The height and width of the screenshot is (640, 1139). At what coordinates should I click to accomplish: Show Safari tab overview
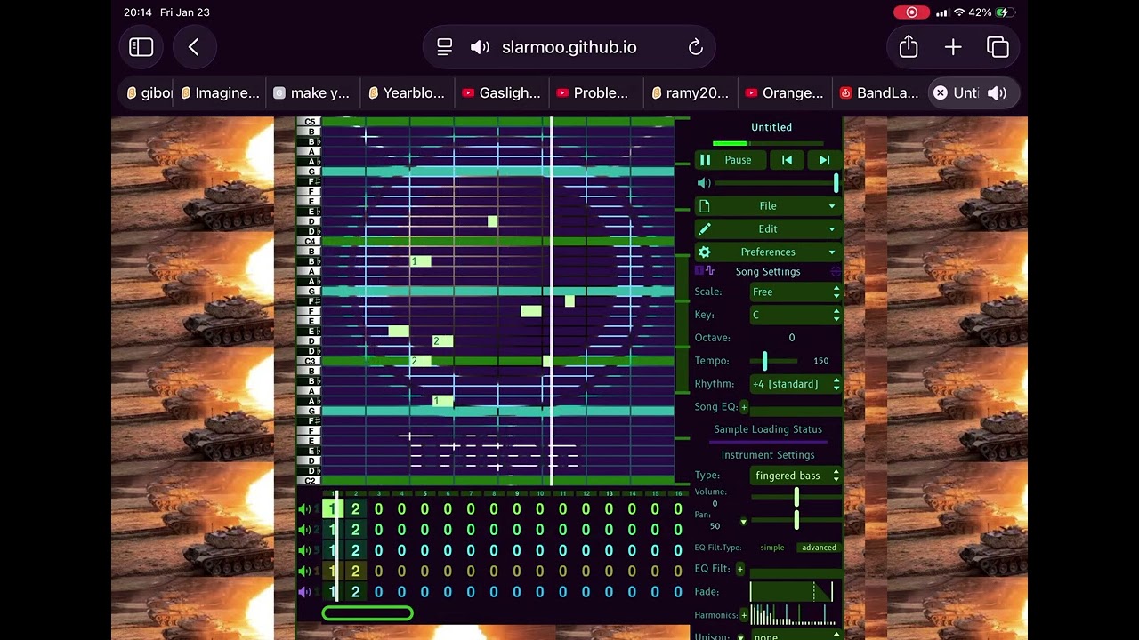tap(998, 47)
